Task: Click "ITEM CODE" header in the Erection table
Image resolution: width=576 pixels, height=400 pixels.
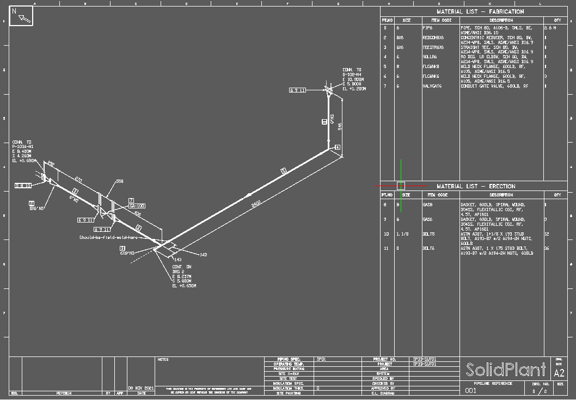Action: pyautogui.click(x=438, y=195)
